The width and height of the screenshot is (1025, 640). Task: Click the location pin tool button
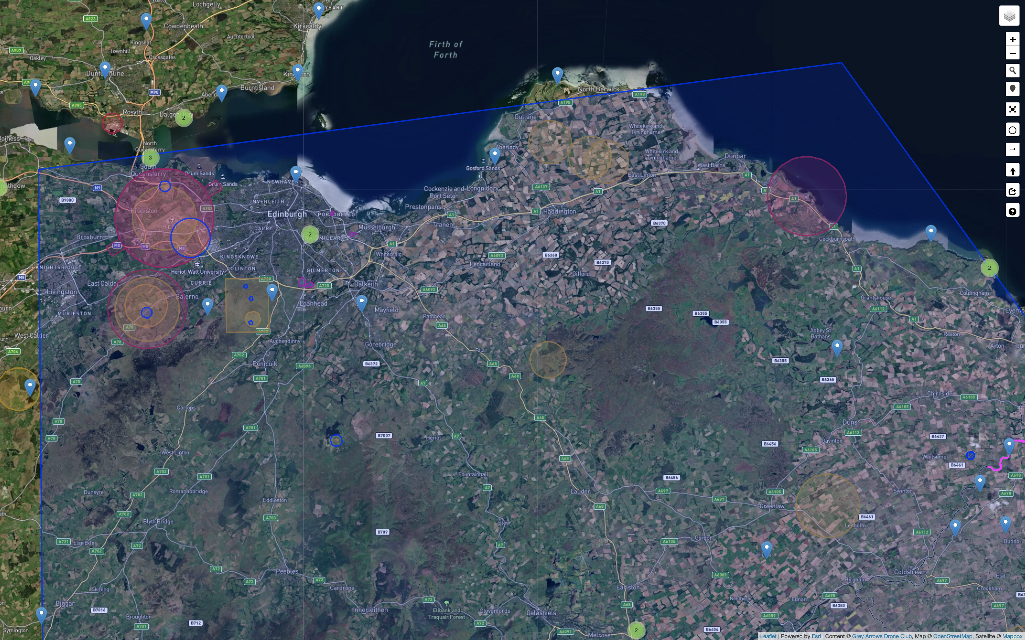tap(1012, 89)
